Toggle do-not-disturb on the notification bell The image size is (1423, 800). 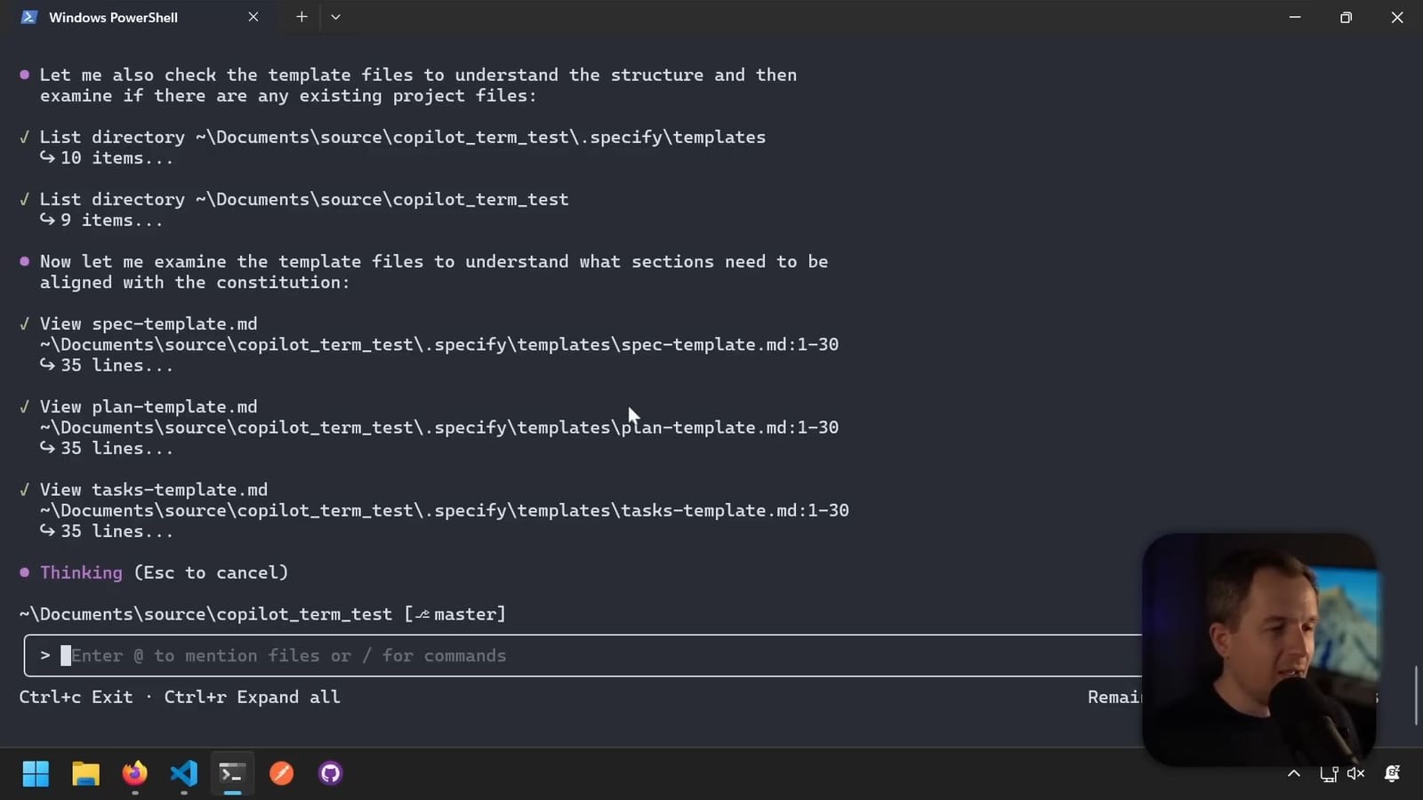(1390, 773)
